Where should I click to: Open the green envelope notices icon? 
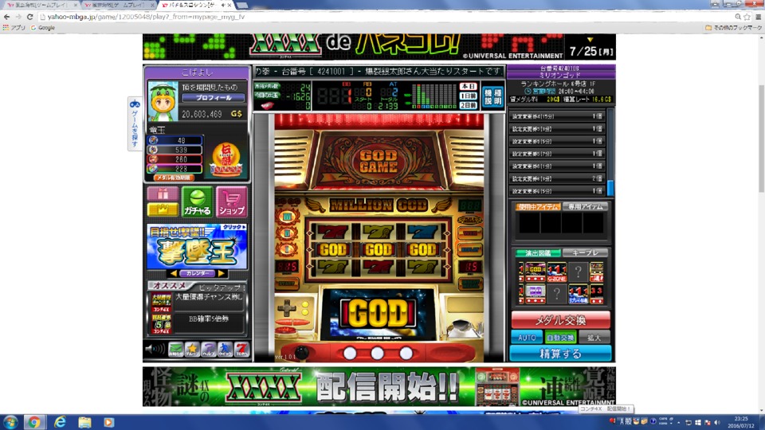pos(175,349)
